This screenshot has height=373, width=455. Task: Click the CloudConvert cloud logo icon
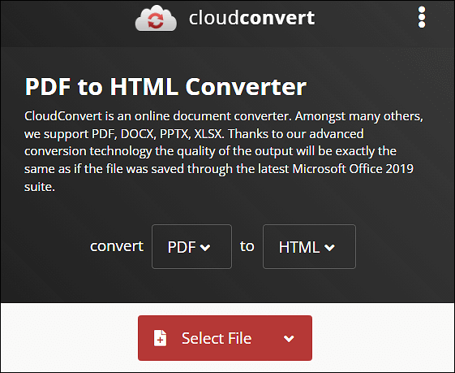[156, 19]
